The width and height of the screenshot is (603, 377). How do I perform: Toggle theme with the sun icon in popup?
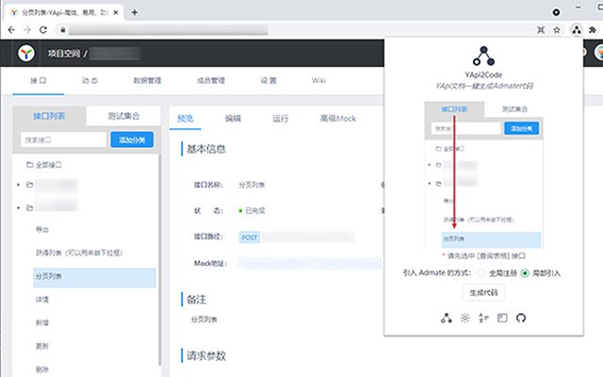pos(464,319)
